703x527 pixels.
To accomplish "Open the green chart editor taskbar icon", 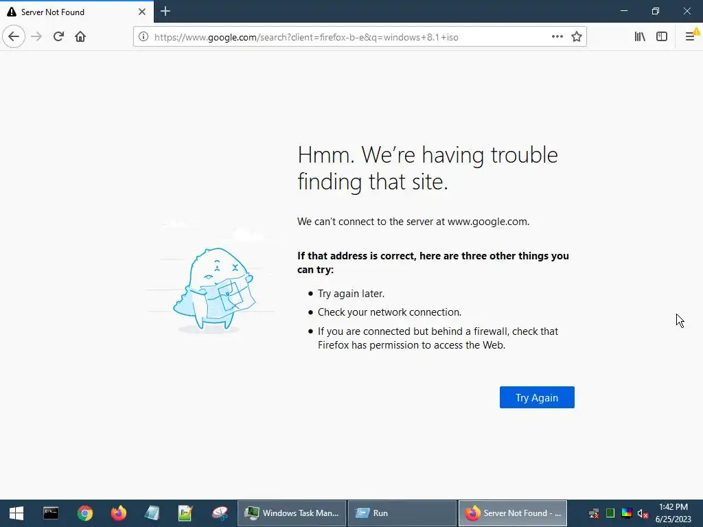I will [x=185, y=513].
